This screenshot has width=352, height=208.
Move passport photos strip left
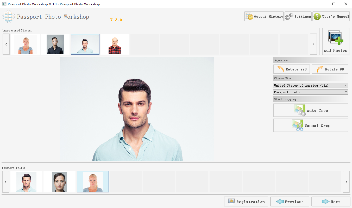[x=6, y=182]
